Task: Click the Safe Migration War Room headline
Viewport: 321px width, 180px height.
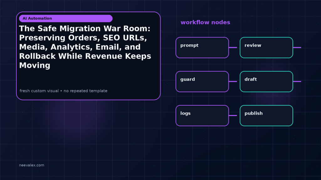Action: click(x=85, y=47)
